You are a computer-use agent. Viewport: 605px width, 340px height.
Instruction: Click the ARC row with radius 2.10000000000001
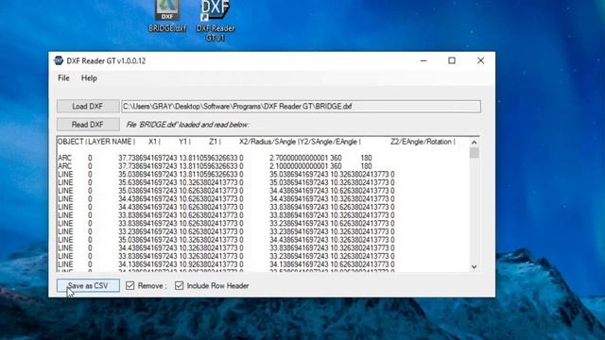click(215, 166)
